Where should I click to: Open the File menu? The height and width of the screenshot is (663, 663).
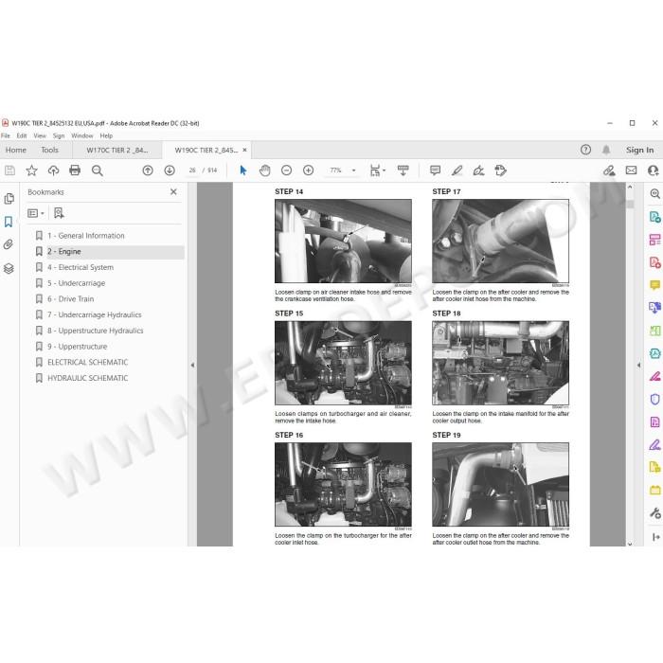[6, 135]
